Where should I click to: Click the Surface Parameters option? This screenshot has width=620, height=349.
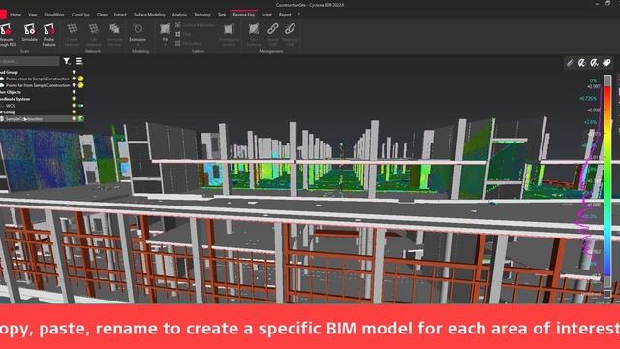[x=195, y=25]
